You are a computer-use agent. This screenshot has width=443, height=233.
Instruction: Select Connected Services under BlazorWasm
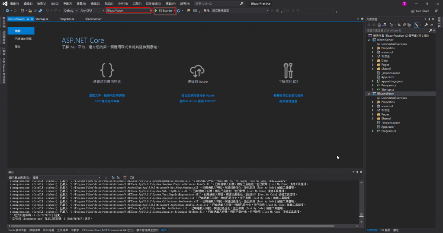coord(394,98)
